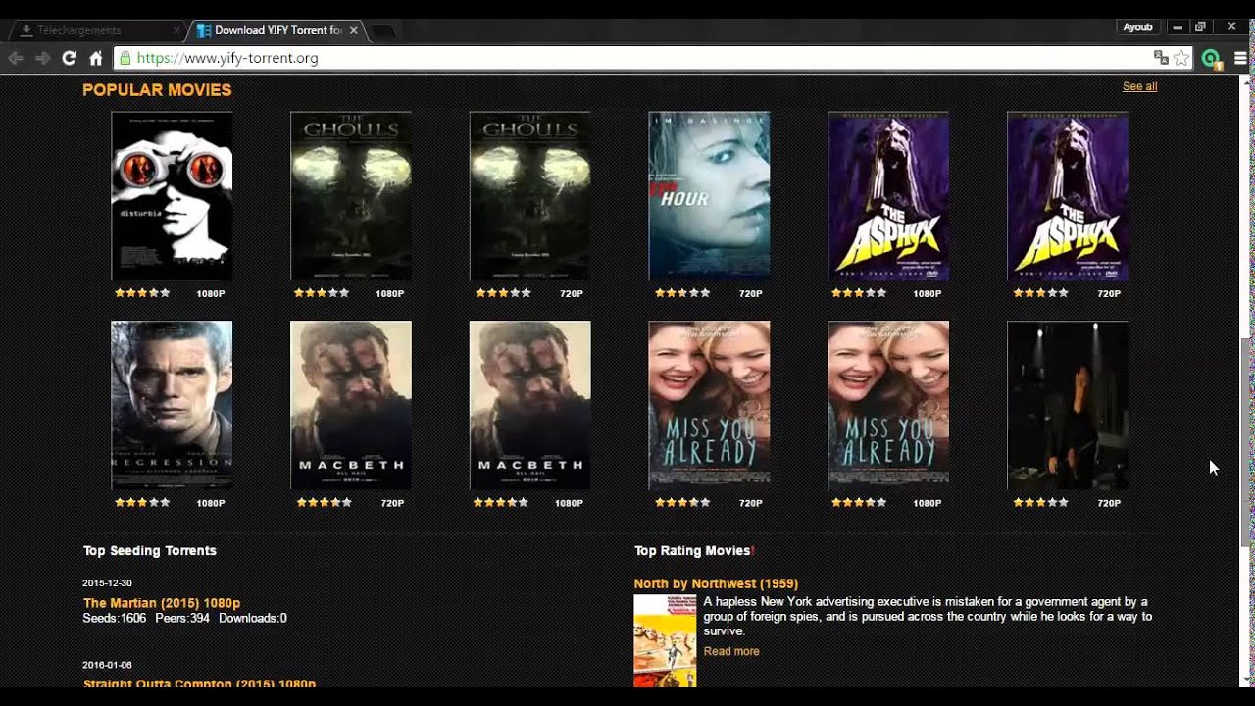Viewport: 1255px width, 706px height.
Task: Close the Download YIFY Torrent tab
Action: tap(354, 30)
